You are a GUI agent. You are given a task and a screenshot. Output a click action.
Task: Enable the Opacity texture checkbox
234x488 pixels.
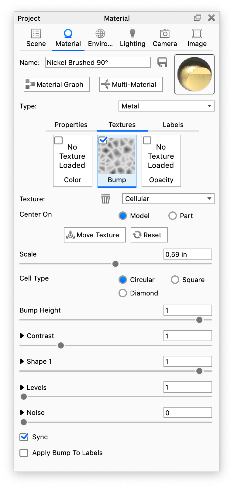147,140
